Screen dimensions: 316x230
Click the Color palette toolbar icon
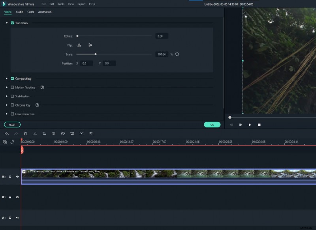pos(62,134)
